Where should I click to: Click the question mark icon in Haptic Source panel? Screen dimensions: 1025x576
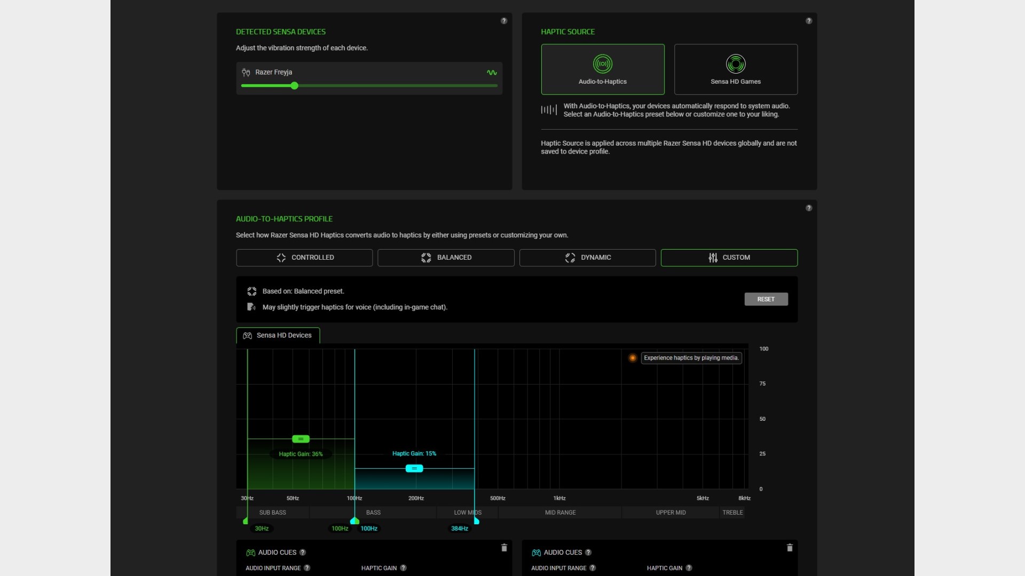809,20
